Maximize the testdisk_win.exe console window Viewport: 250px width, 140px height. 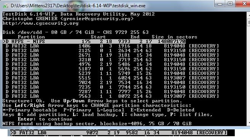(230, 4)
